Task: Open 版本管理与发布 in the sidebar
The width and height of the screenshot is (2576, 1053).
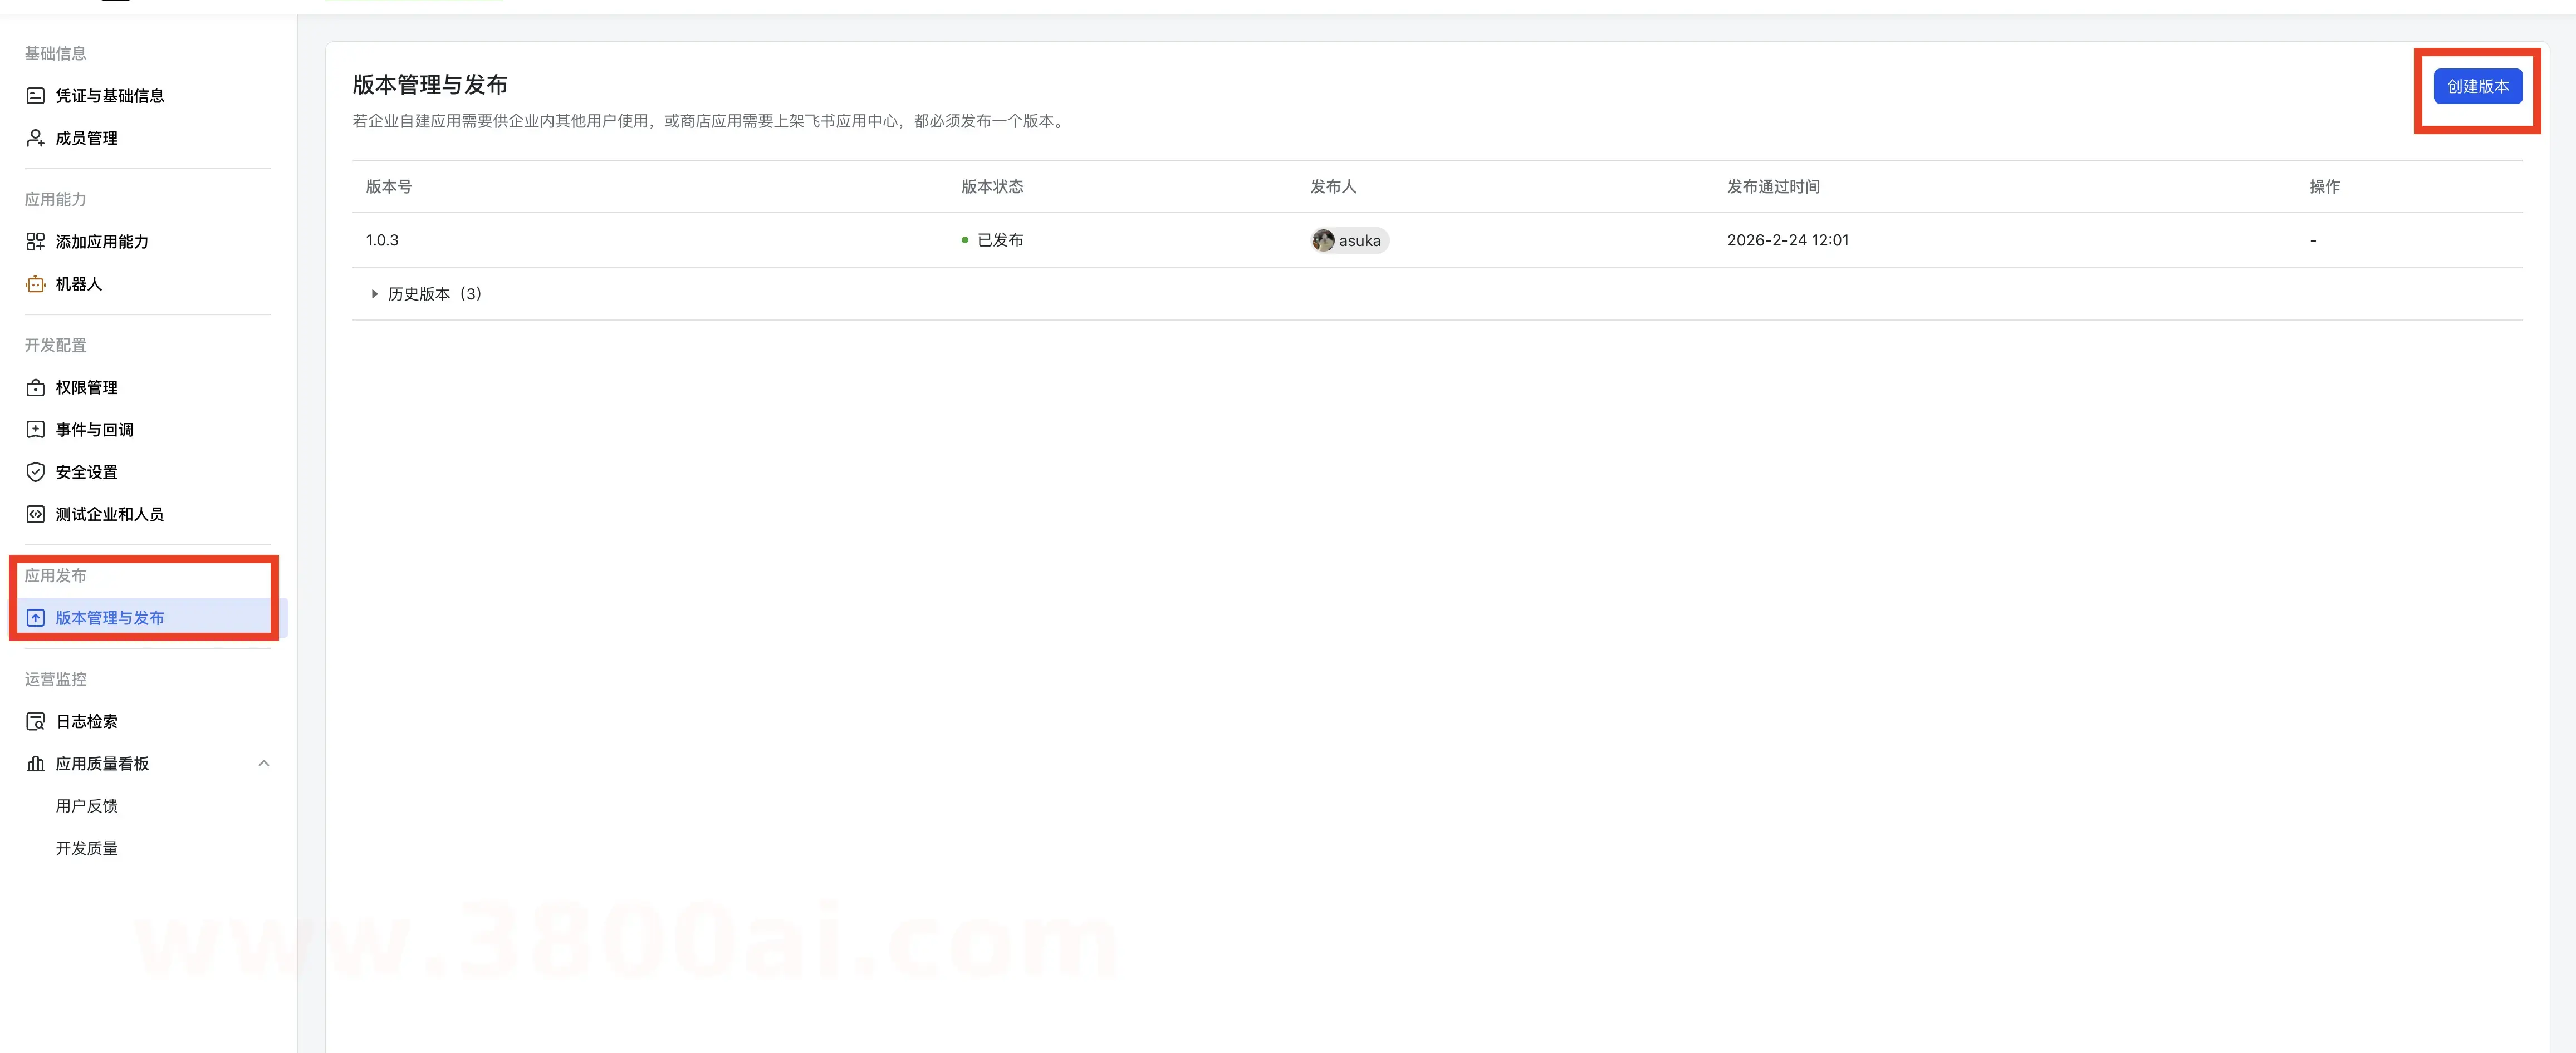Action: coord(110,617)
